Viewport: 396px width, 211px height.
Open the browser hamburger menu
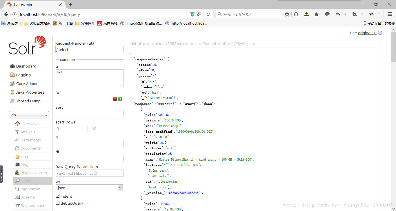(x=390, y=14)
